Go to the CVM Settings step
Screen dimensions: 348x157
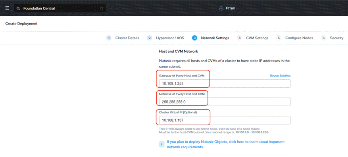point(257,38)
